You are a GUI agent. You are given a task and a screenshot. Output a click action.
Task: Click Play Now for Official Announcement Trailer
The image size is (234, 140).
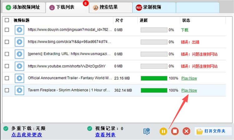[189, 78]
